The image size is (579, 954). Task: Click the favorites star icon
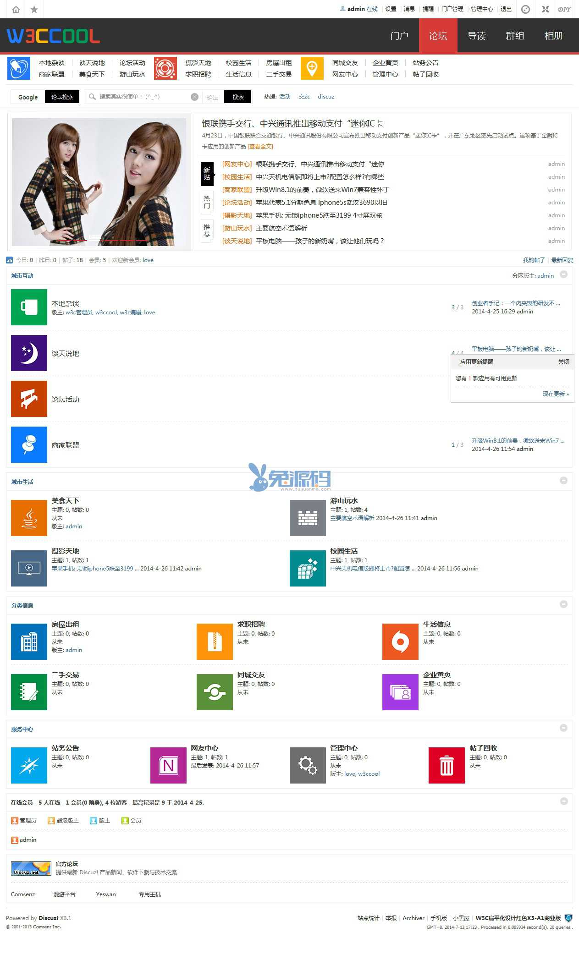(x=34, y=9)
